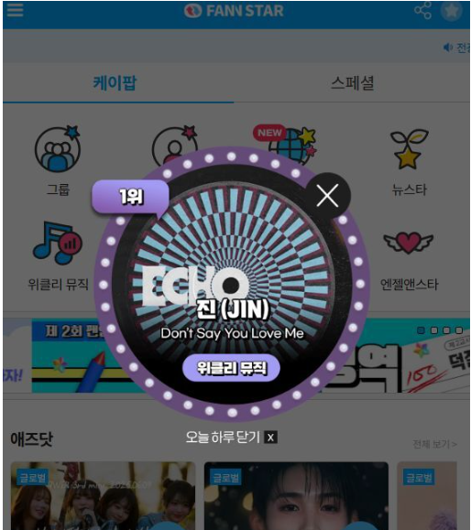
Task: Switch to the 케이팝 tab
Action: click(x=115, y=82)
